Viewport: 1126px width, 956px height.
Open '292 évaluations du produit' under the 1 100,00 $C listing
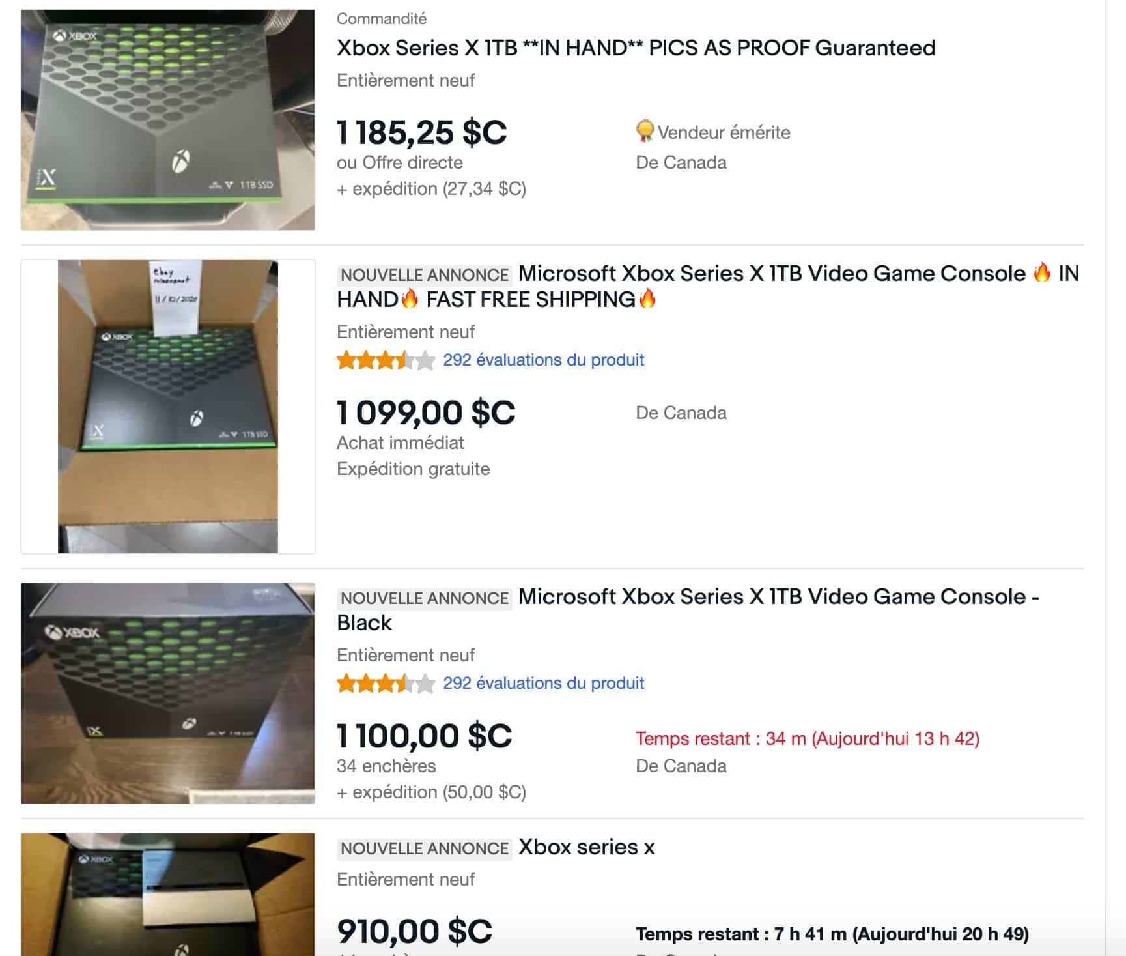coord(543,683)
